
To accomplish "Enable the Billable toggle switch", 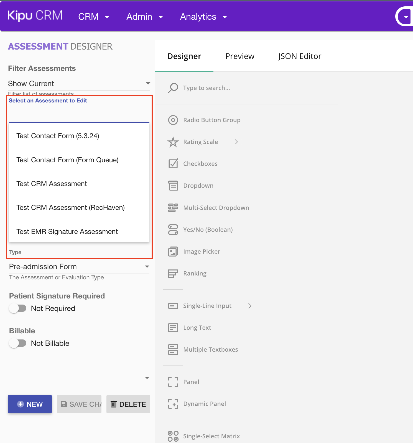I will click(x=18, y=343).
